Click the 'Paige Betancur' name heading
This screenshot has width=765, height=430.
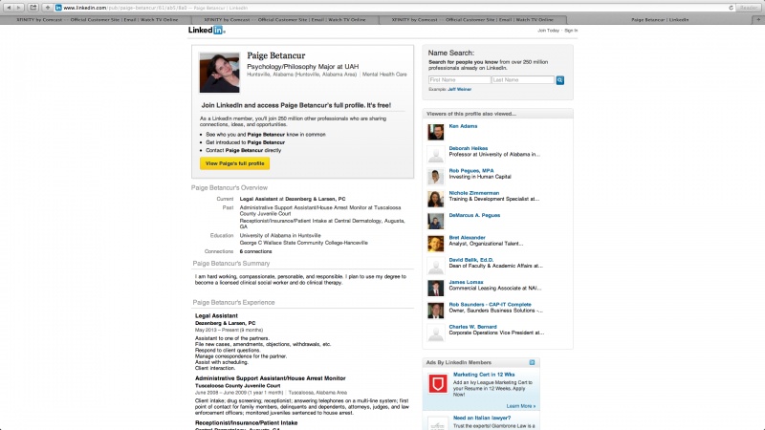(276, 55)
